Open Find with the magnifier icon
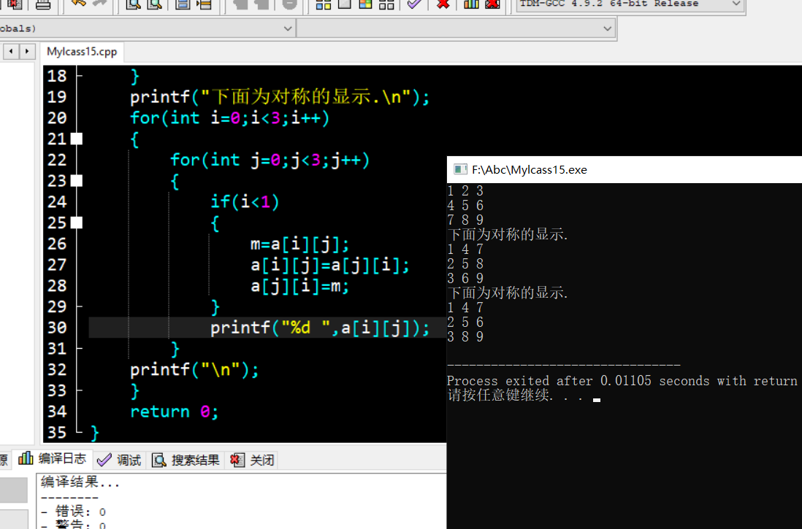The width and height of the screenshot is (802, 529). (x=133, y=4)
